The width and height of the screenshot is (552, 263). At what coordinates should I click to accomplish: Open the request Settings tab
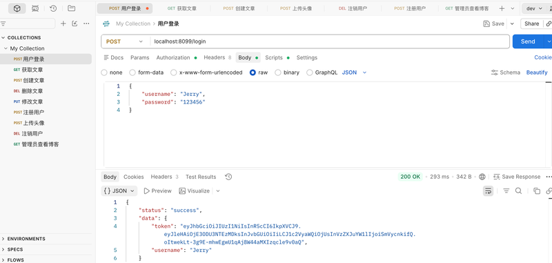(x=306, y=57)
